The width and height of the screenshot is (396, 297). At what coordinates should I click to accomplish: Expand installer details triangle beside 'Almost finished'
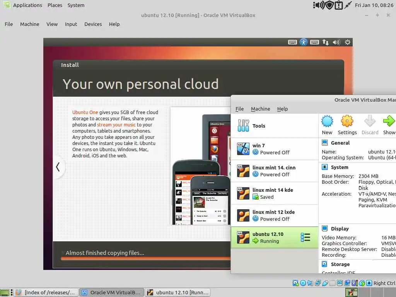63,253
